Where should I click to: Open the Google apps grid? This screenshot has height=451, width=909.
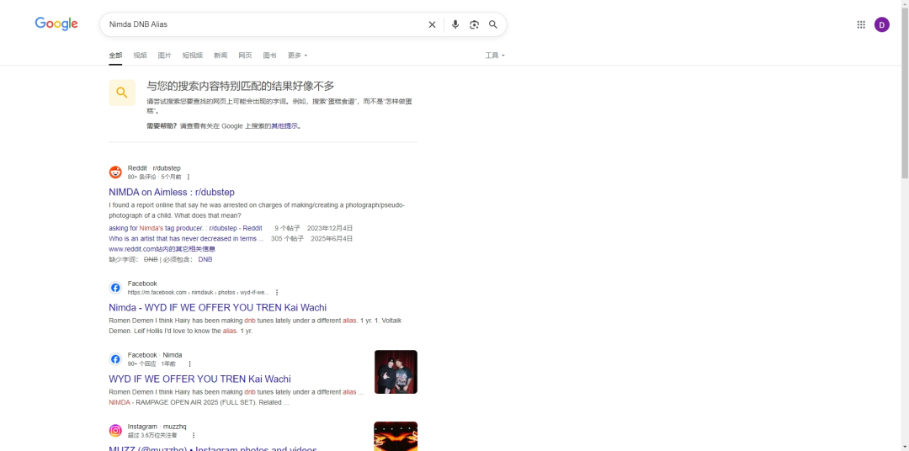pyautogui.click(x=861, y=24)
